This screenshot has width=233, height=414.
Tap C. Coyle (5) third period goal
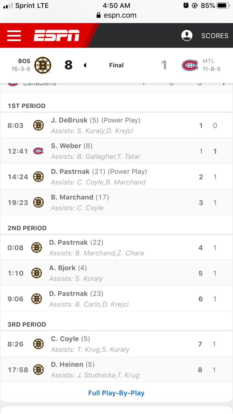[116, 344]
